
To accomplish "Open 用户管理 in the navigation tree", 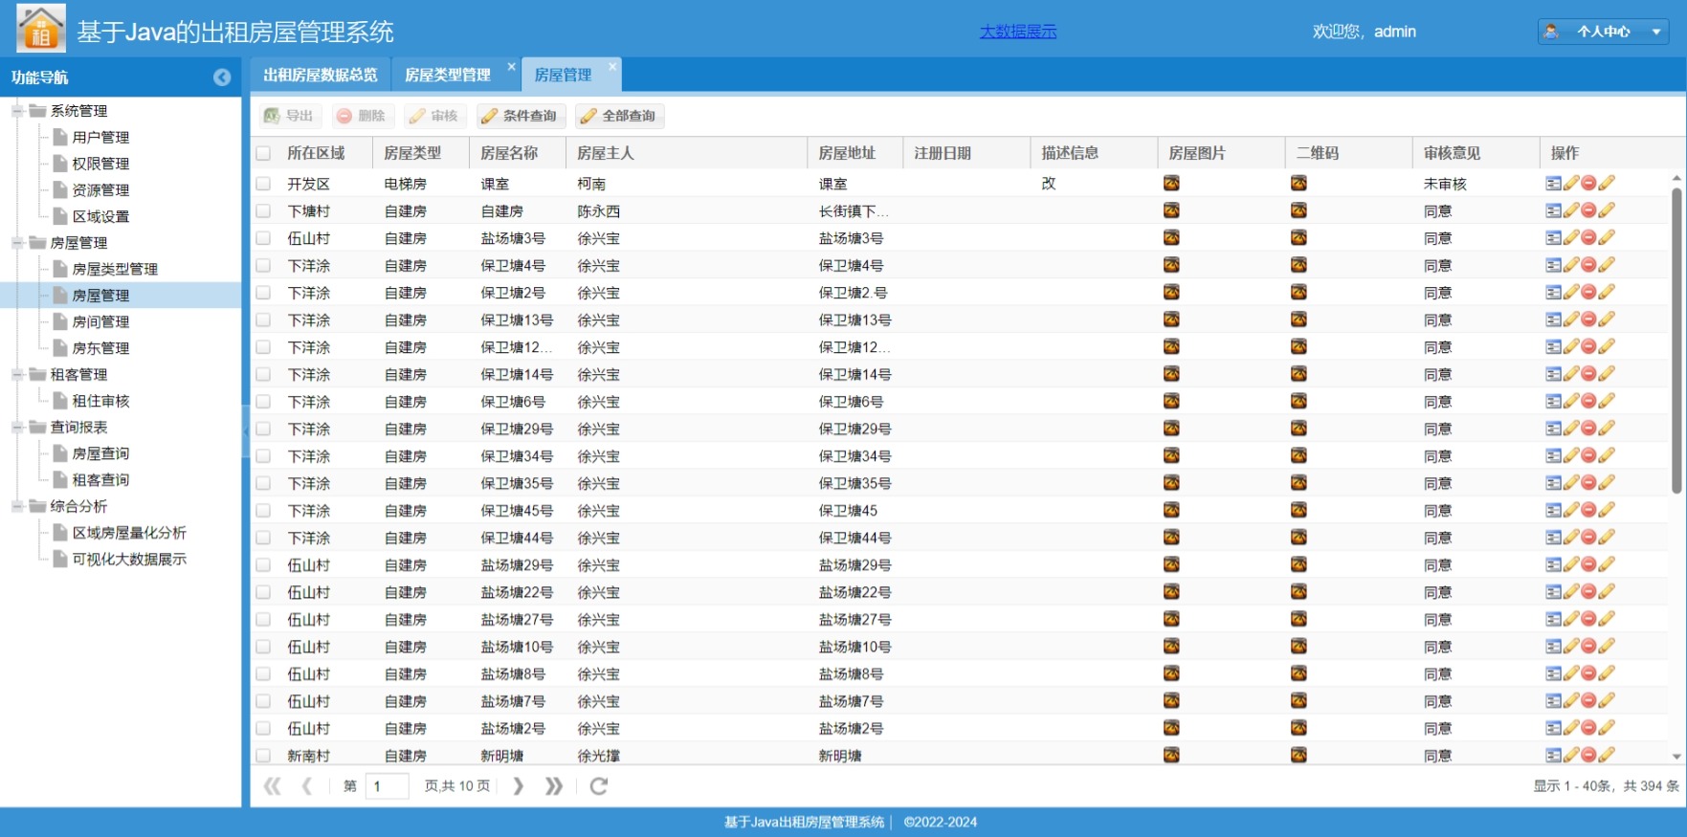I will pos(100,138).
